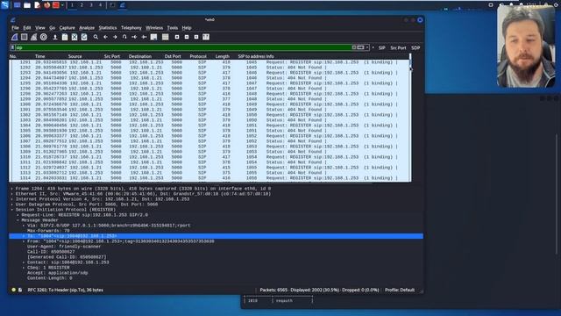Apply the Src Port filter button
561x316 pixels.
point(398,47)
